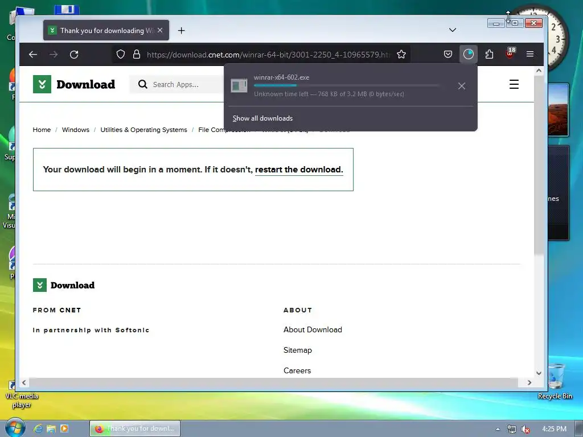The height and width of the screenshot is (437, 583).
Task: Open the network tray icon
Action: pos(512,429)
